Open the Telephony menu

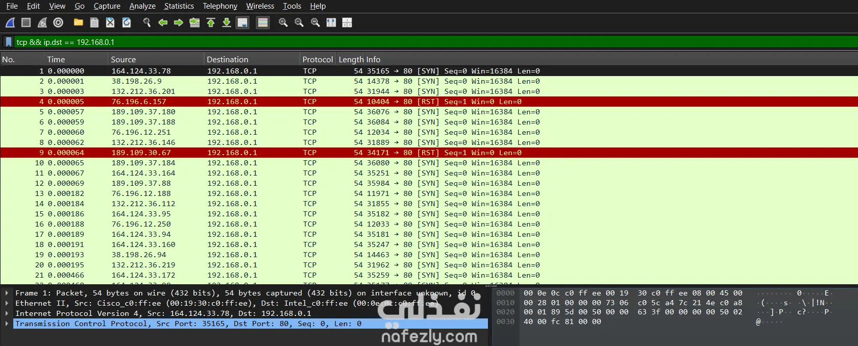tap(220, 6)
